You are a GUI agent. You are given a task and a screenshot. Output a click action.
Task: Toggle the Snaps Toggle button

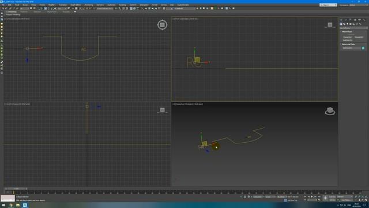click(80, 8)
